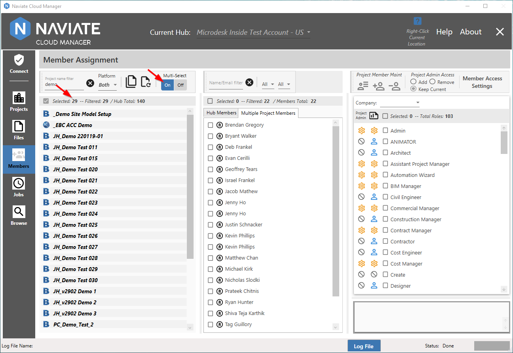This screenshot has width=513, height=353.
Task: Click scroll down arrow in projects list
Action: pyautogui.click(x=190, y=327)
